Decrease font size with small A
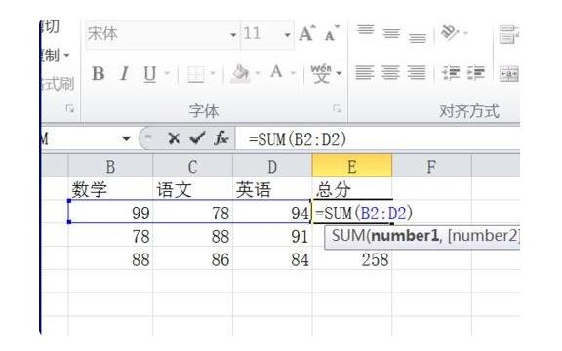The image size is (562, 351). 331,33
